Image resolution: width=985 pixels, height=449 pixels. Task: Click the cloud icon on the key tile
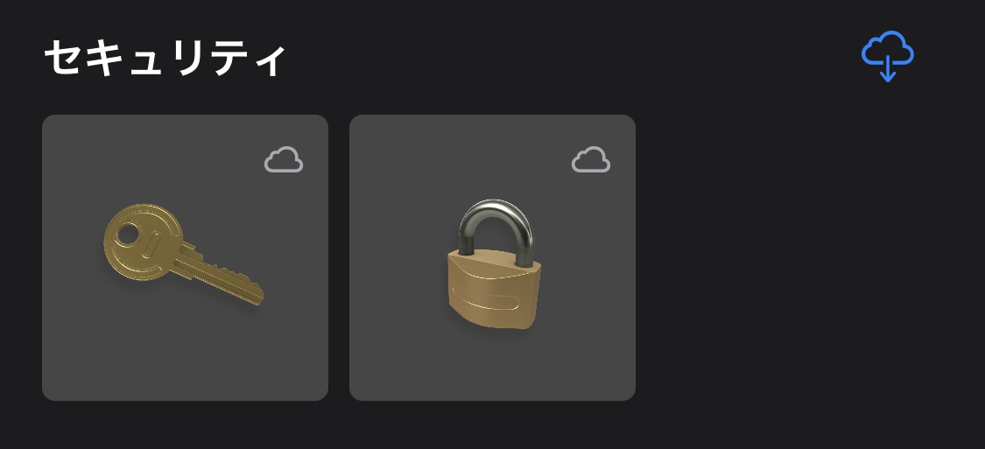click(284, 159)
